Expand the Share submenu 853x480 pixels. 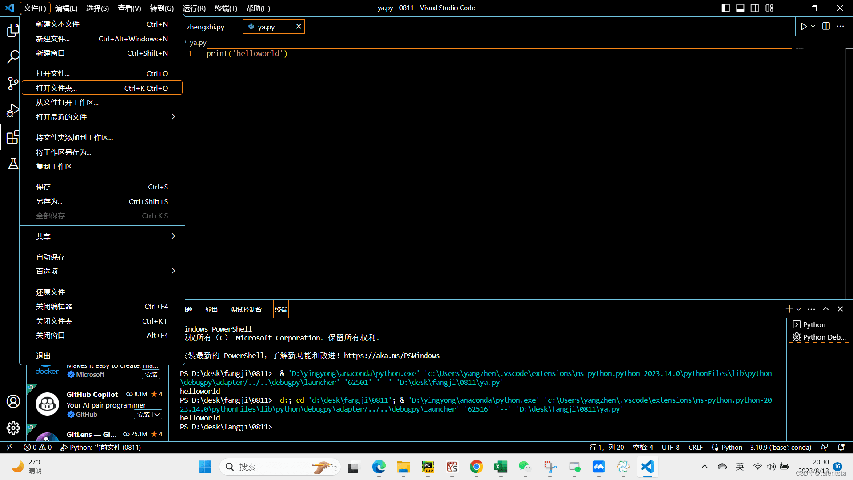pos(102,236)
